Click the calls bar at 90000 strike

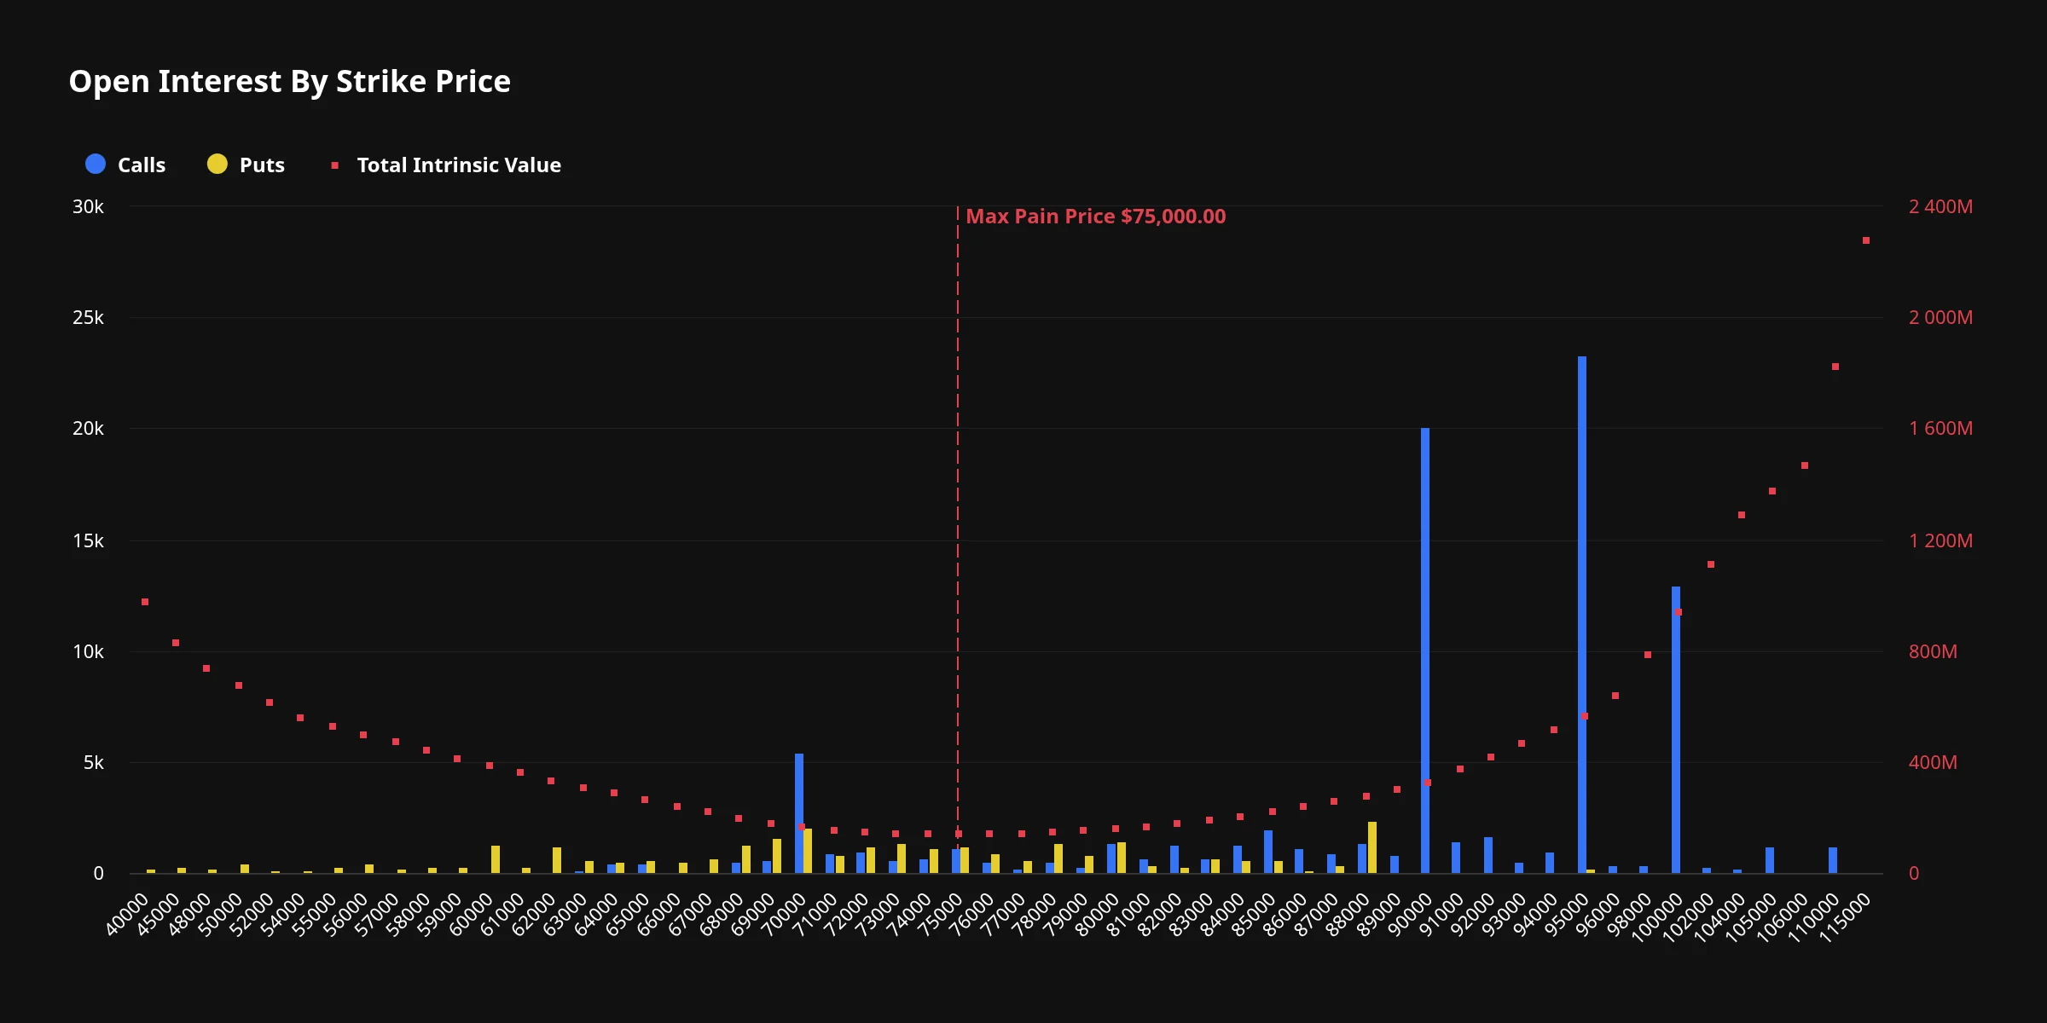[1425, 650]
